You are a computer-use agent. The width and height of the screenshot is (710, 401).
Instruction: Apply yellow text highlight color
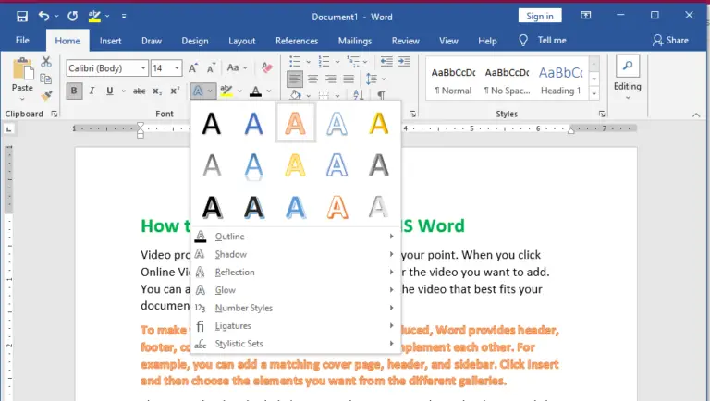[x=226, y=91]
